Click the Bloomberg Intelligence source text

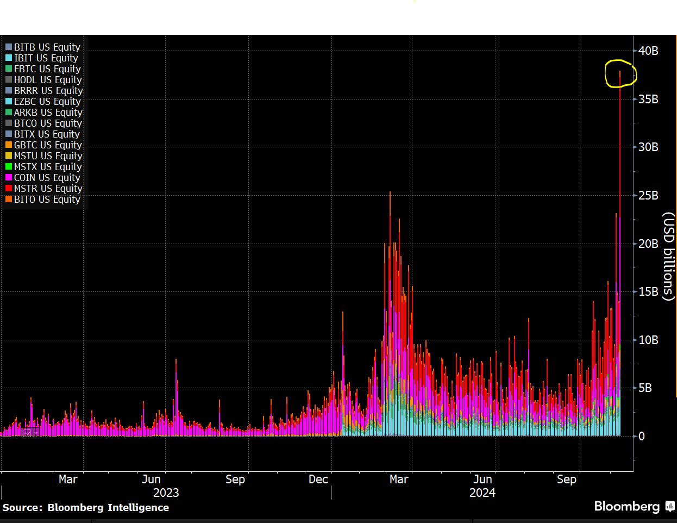108,508
